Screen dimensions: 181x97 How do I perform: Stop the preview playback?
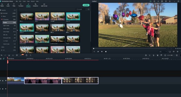pos(106,52)
